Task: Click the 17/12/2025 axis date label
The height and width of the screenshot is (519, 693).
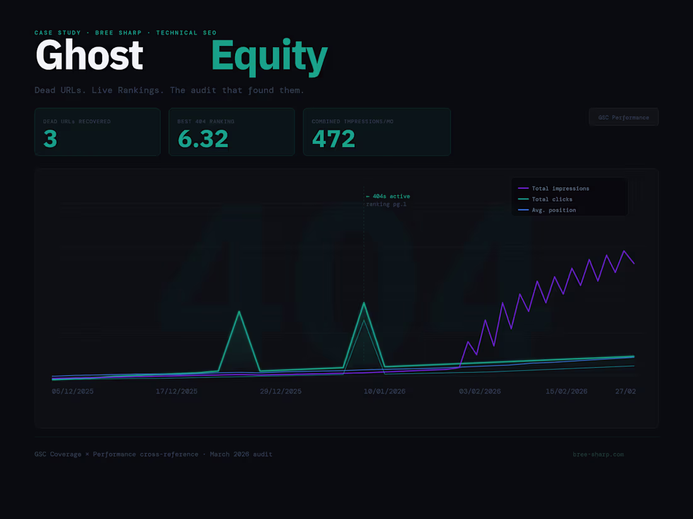Action: pyautogui.click(x=176, y=391)
